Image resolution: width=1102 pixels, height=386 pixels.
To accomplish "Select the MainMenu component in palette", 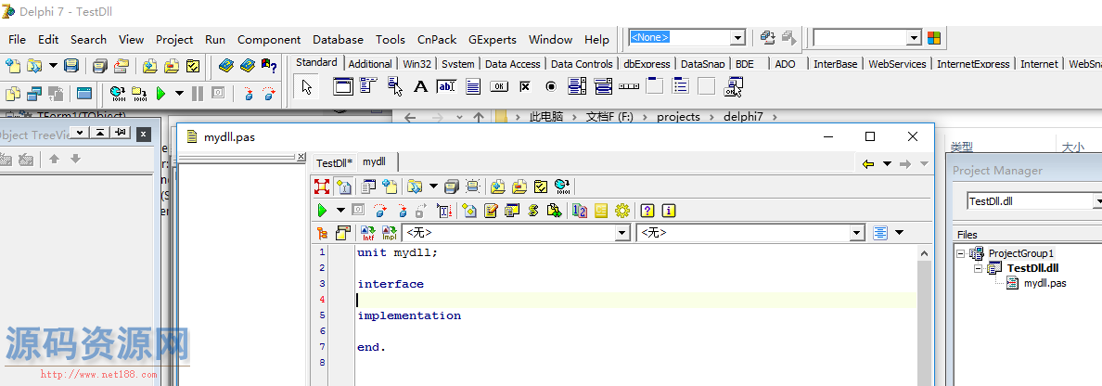I will coord(369,86).
